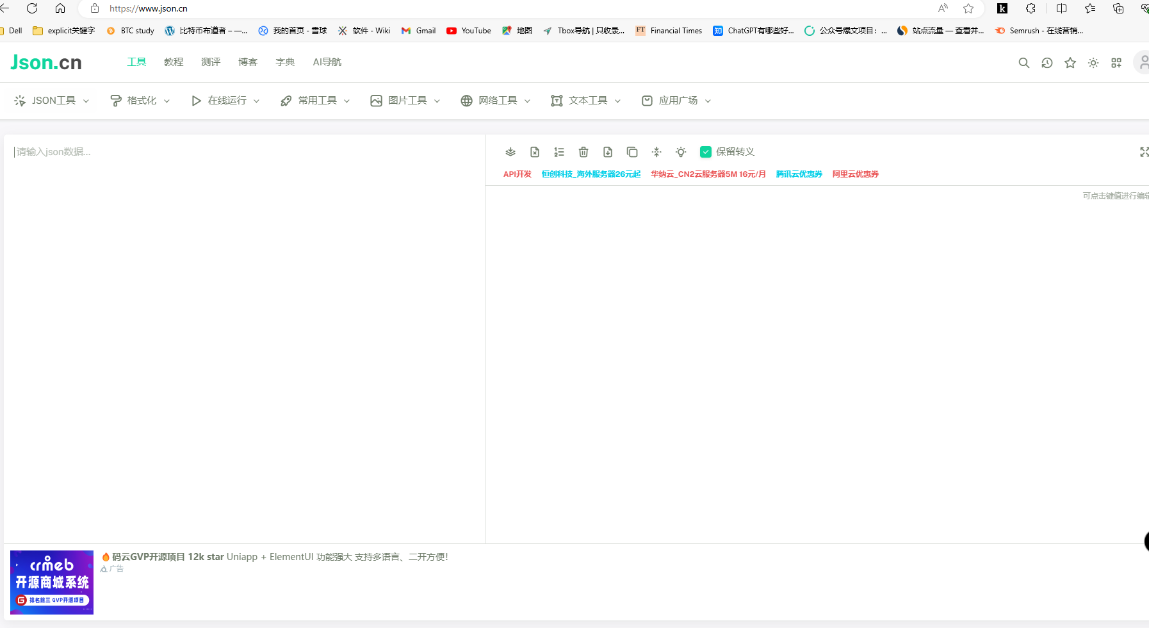Switch theme with the sun icon
Image resolution: width=1149 pixels, height=628 pixels.
pyautogui.click(x=1093, y=63)
